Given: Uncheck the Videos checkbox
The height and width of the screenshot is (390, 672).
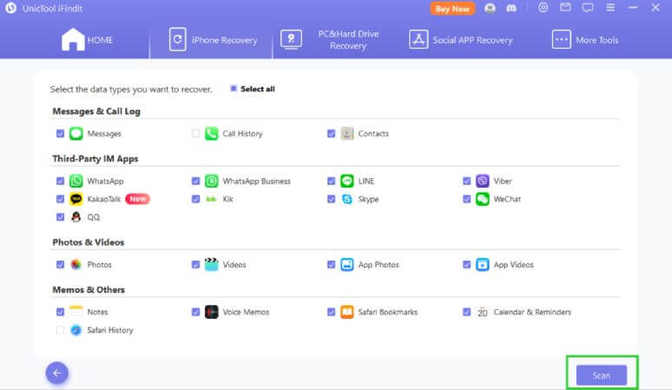Looking at the screenshot, I should click(x=195, y=264).
